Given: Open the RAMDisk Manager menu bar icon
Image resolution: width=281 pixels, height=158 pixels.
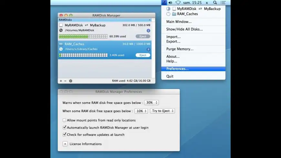Looking at the screenshot, I should click(164, 3).
